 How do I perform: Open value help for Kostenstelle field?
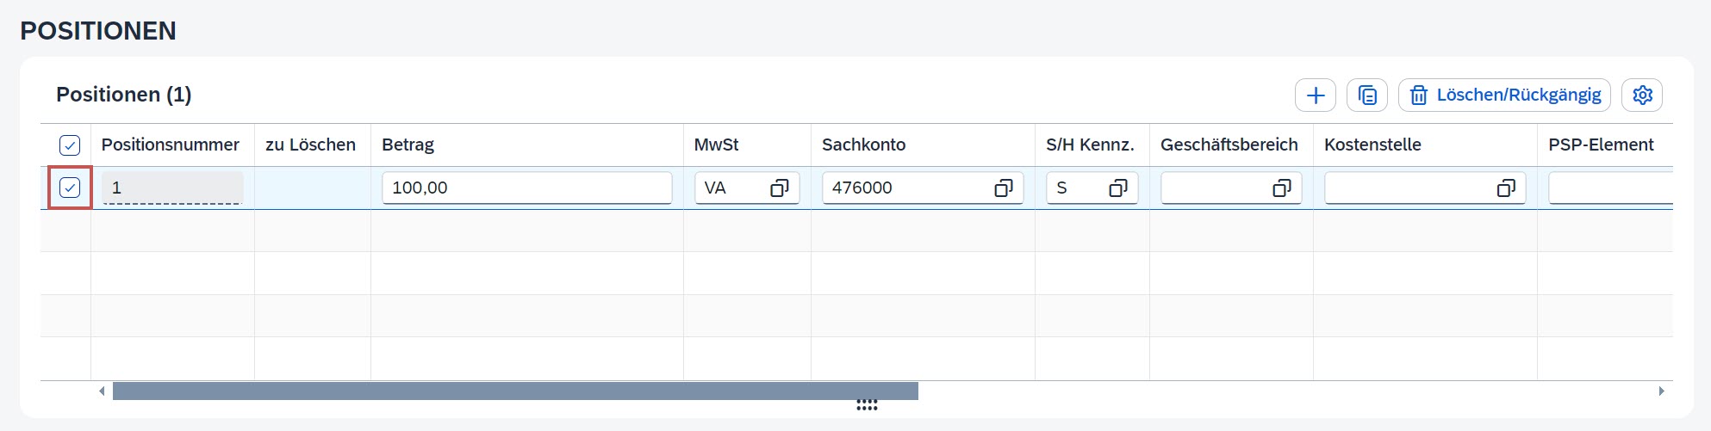tap(1505, 188)
